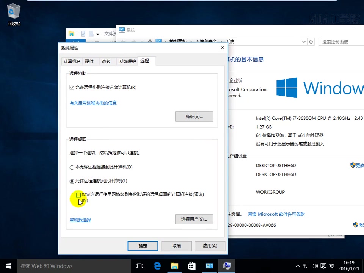Minimize the System window
The height and width of the screenshot is (273, 364).
click(354, 30)
